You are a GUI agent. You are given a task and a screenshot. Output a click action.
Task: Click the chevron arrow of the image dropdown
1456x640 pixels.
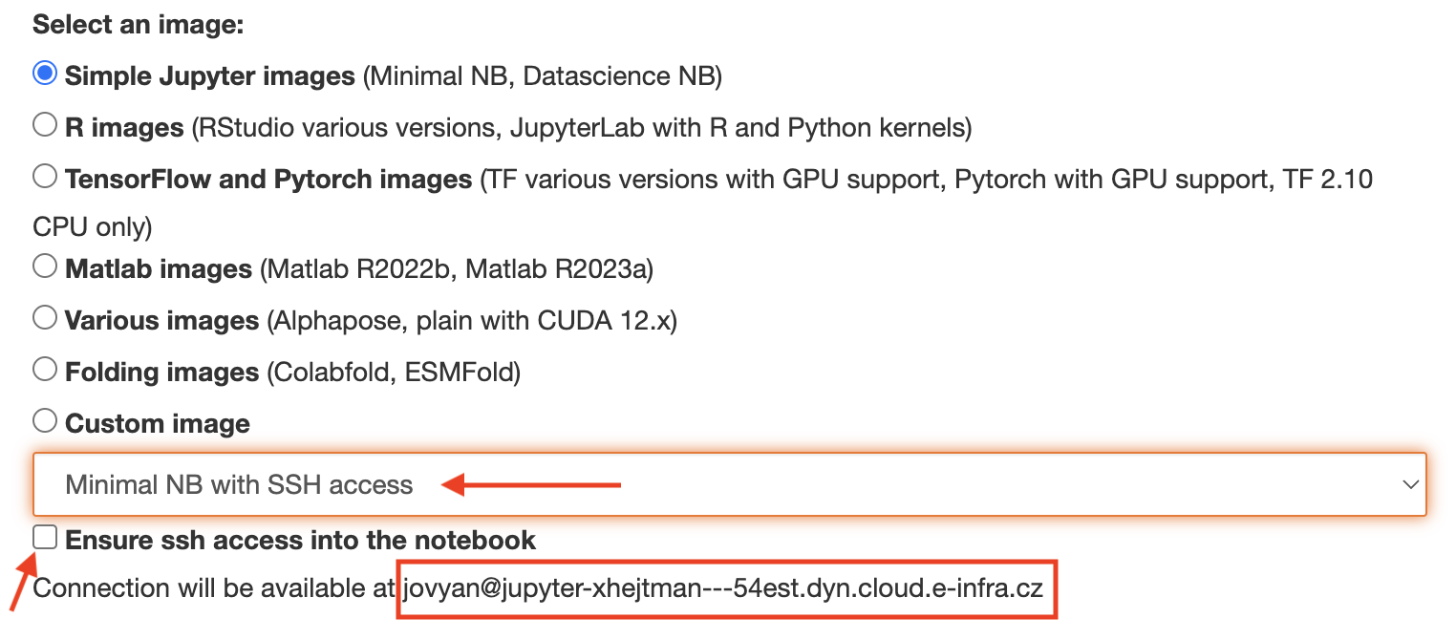(1410, 484)
